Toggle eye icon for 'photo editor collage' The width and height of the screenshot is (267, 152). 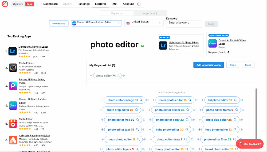[x=147, y=100]
